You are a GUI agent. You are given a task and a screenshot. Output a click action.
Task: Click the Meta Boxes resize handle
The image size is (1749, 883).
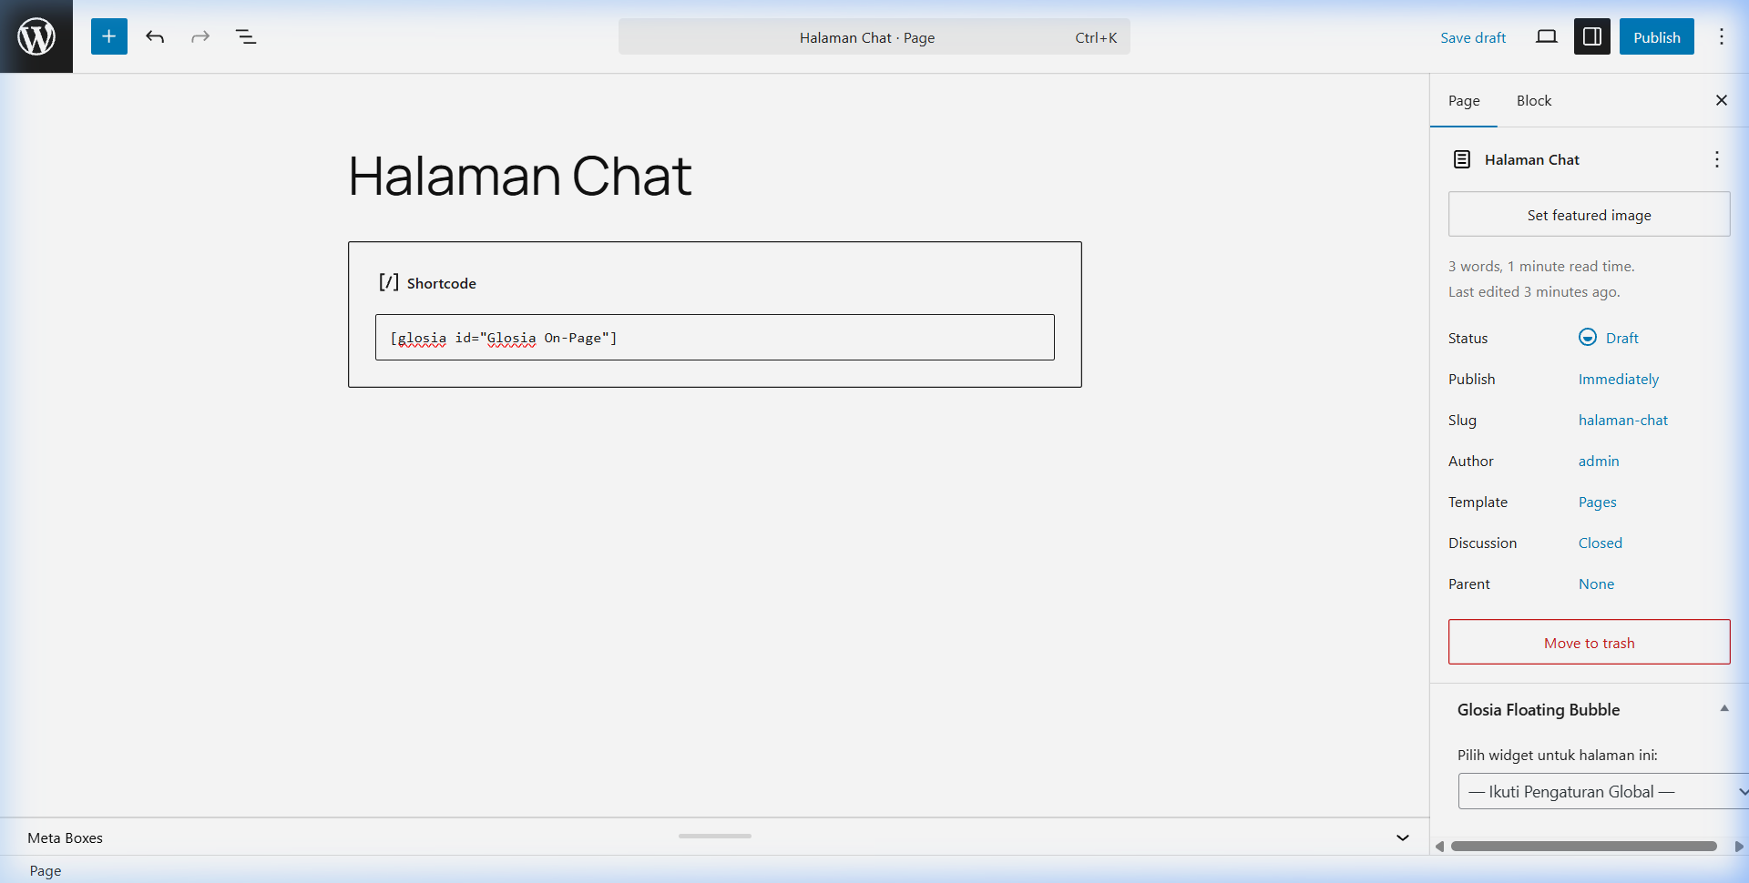pyautogui.click(x=715, y=836)
